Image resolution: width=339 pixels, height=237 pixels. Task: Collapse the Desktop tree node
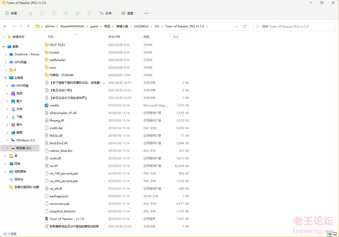coord(3,47)
